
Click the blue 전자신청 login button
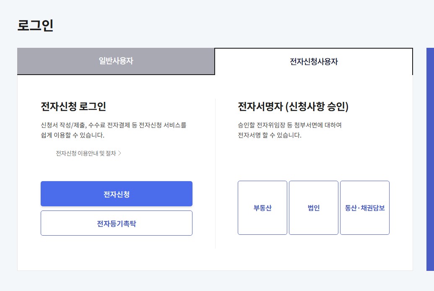click(x=116, y=193)
